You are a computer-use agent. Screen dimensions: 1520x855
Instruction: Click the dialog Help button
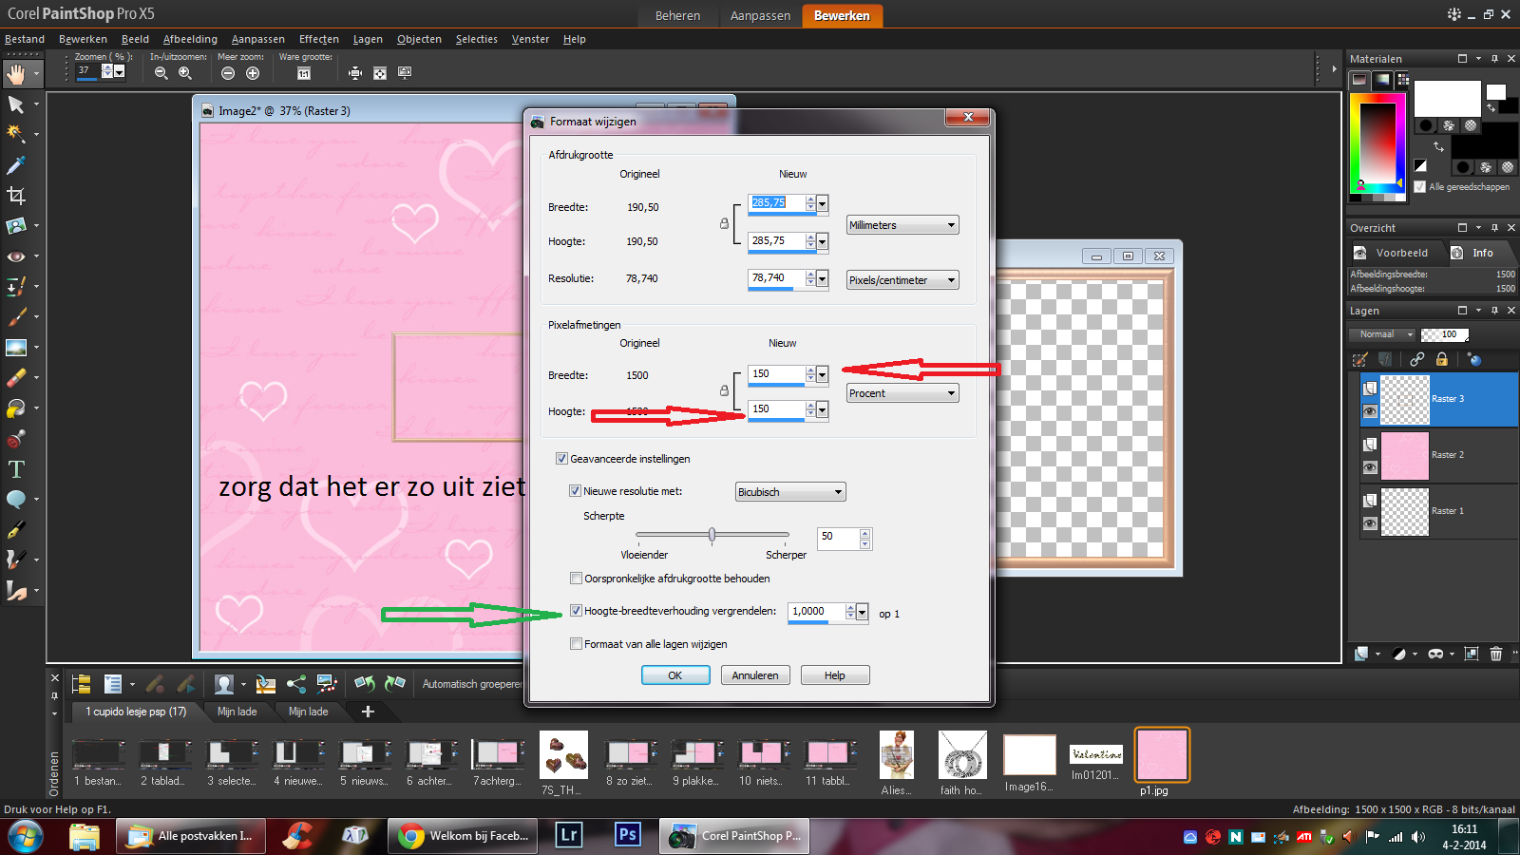[x=835, y=675]
